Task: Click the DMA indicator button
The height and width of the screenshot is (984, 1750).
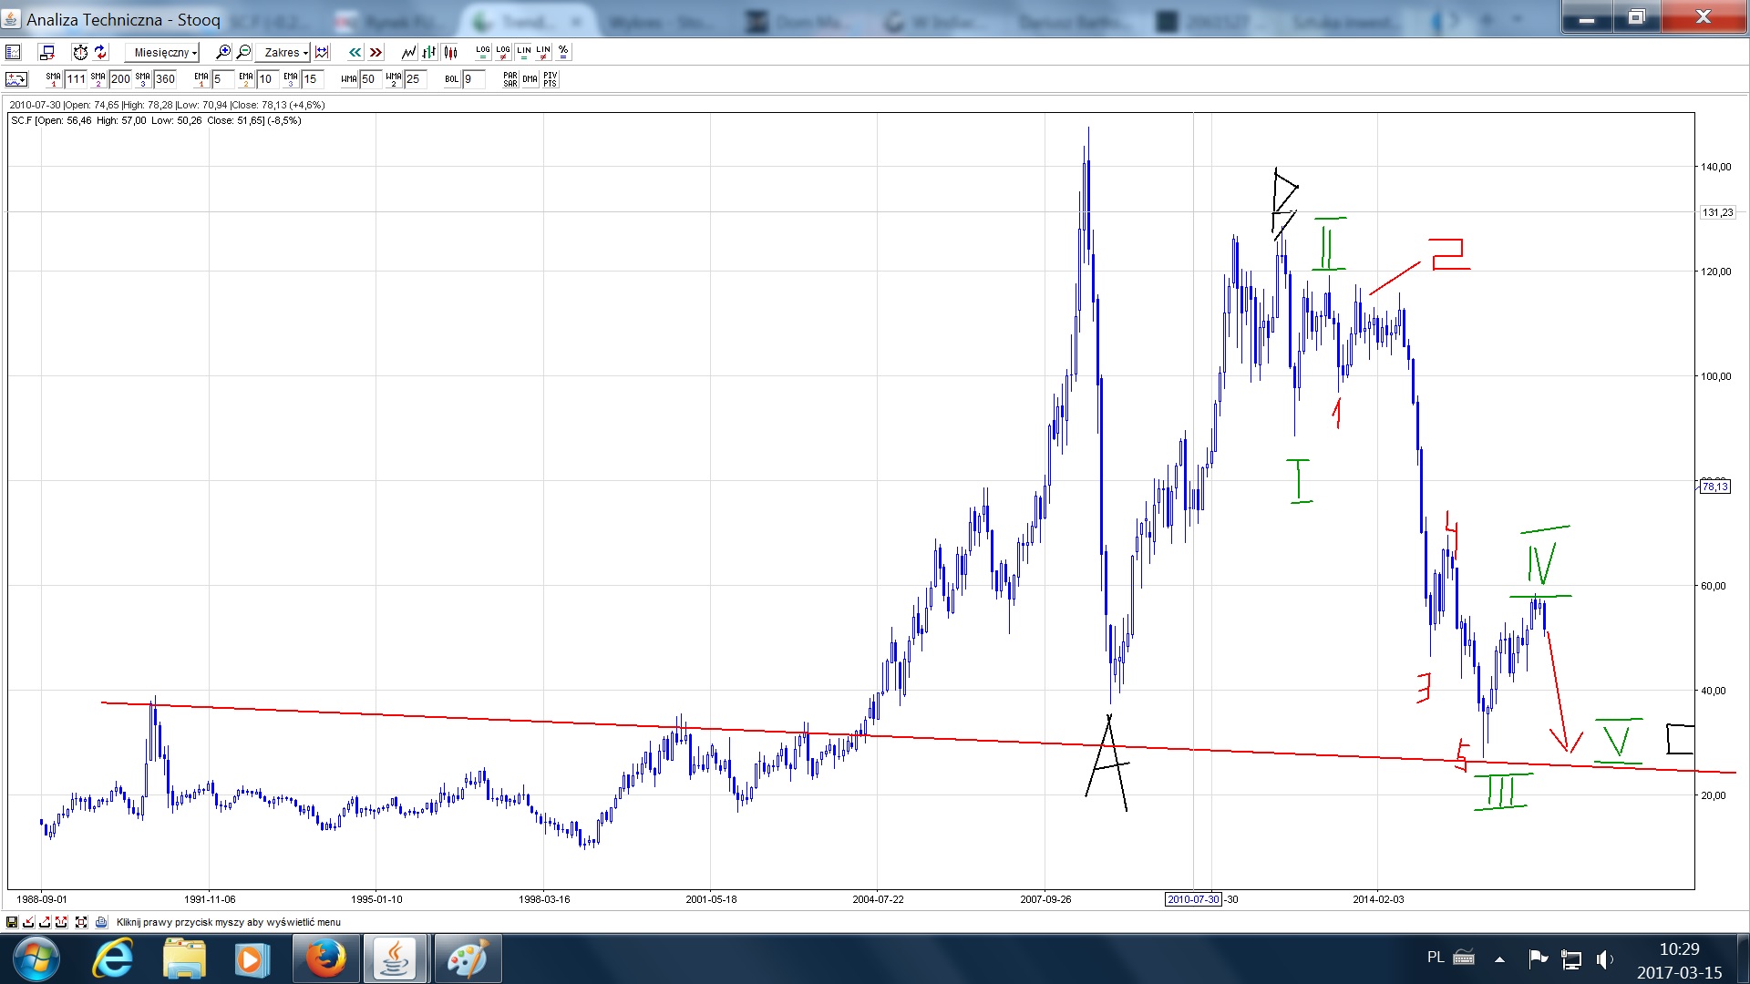Action: (x=530, y=79)
